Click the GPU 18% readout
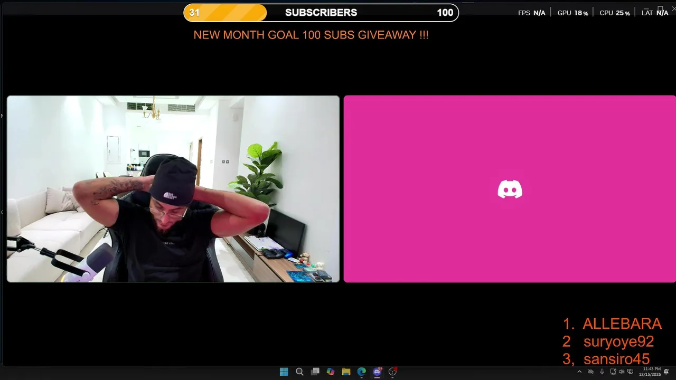 click(x=573, y=13)
